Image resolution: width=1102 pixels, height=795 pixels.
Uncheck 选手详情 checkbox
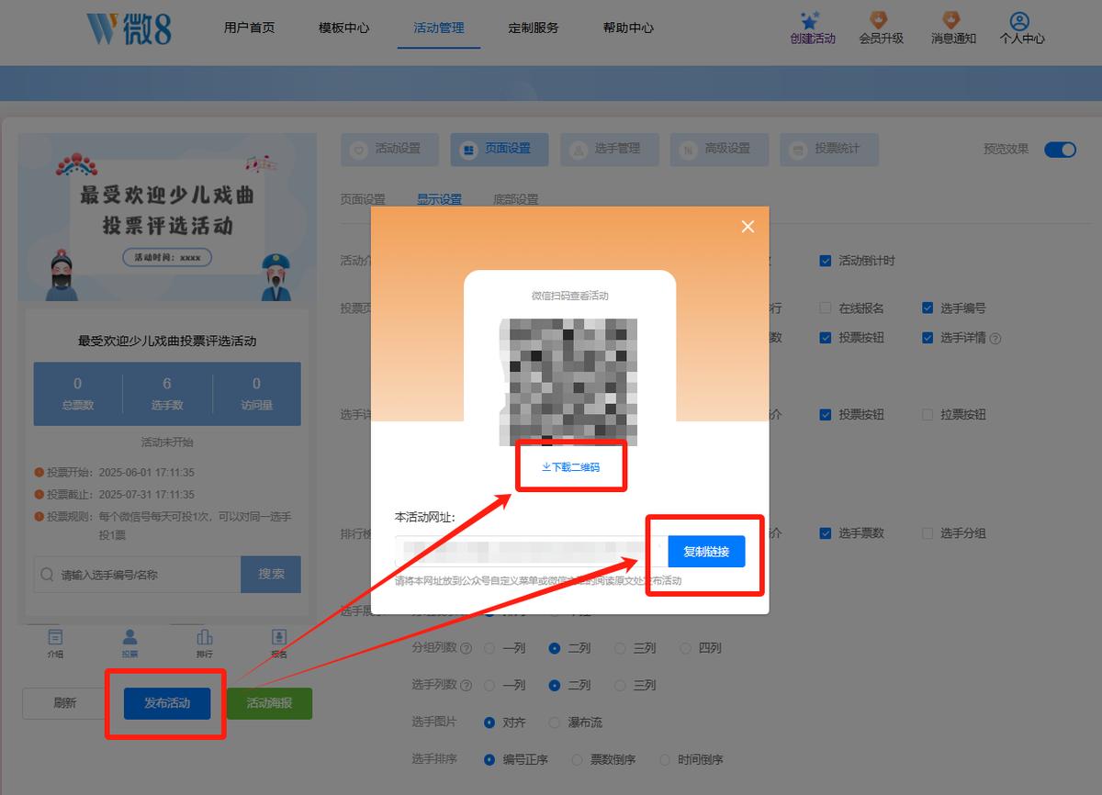pos(928,338)
